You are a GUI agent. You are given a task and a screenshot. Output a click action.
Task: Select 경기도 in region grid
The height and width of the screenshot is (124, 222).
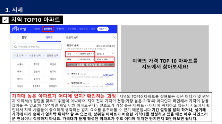point(36,64)
